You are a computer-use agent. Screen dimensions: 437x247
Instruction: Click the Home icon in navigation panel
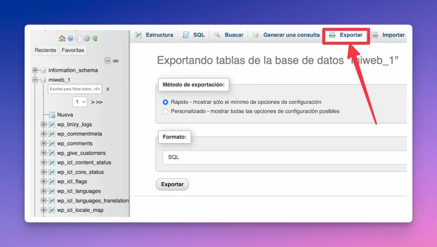[x=62, y=38]
